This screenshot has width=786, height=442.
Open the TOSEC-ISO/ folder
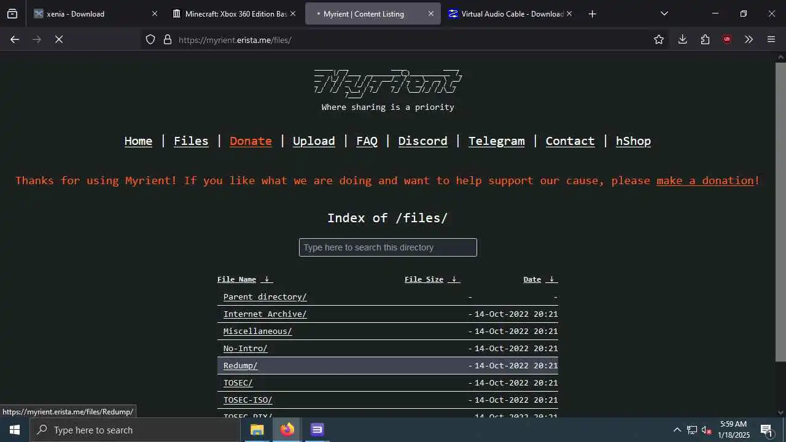(247, 400)
